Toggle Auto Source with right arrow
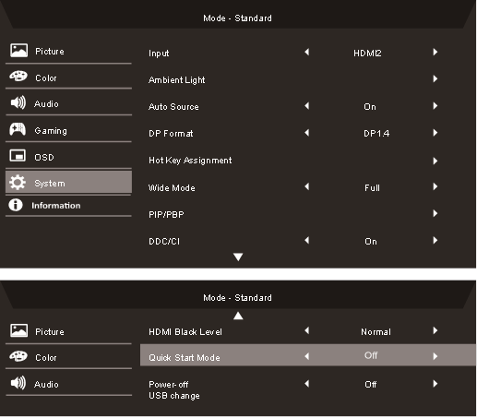The height and width of the screenshot is (418, 477). pos(435,106)
